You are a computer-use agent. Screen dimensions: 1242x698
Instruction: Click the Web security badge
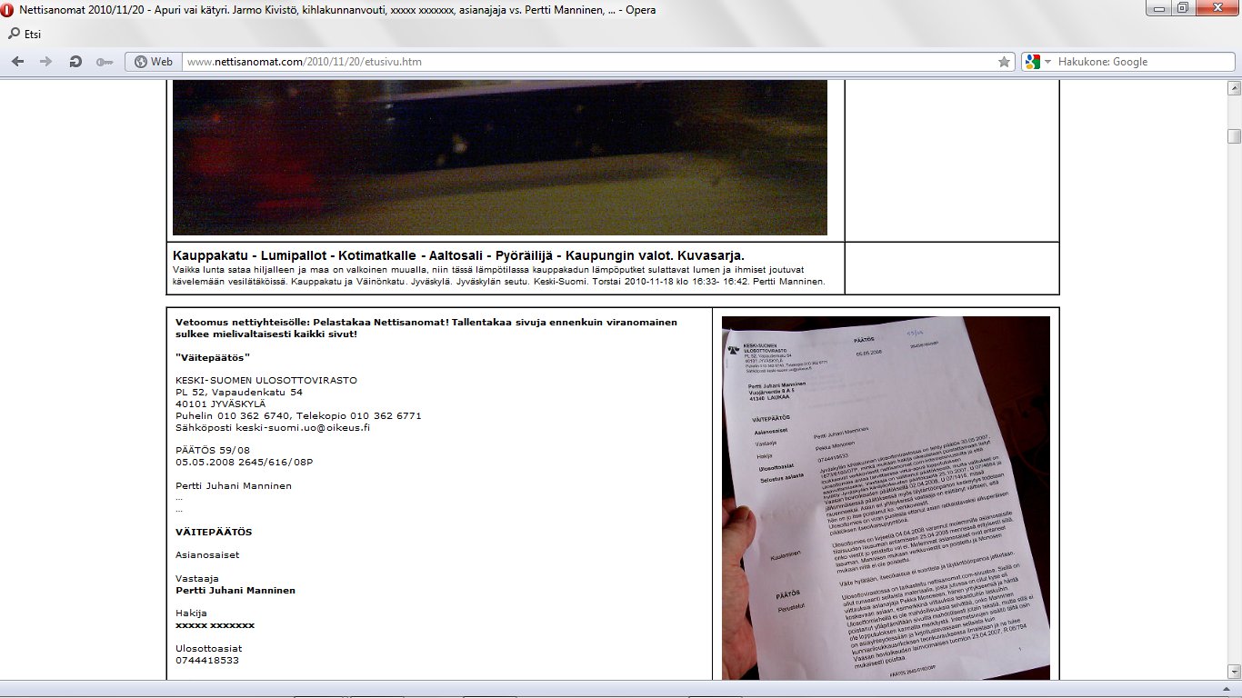[153, 62]
